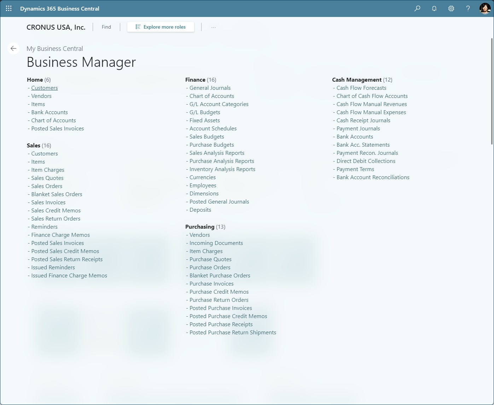Click the Dynamics 365 Business Central title
The width and height of the screenshot is (494, 405).
tap(60, 8)
